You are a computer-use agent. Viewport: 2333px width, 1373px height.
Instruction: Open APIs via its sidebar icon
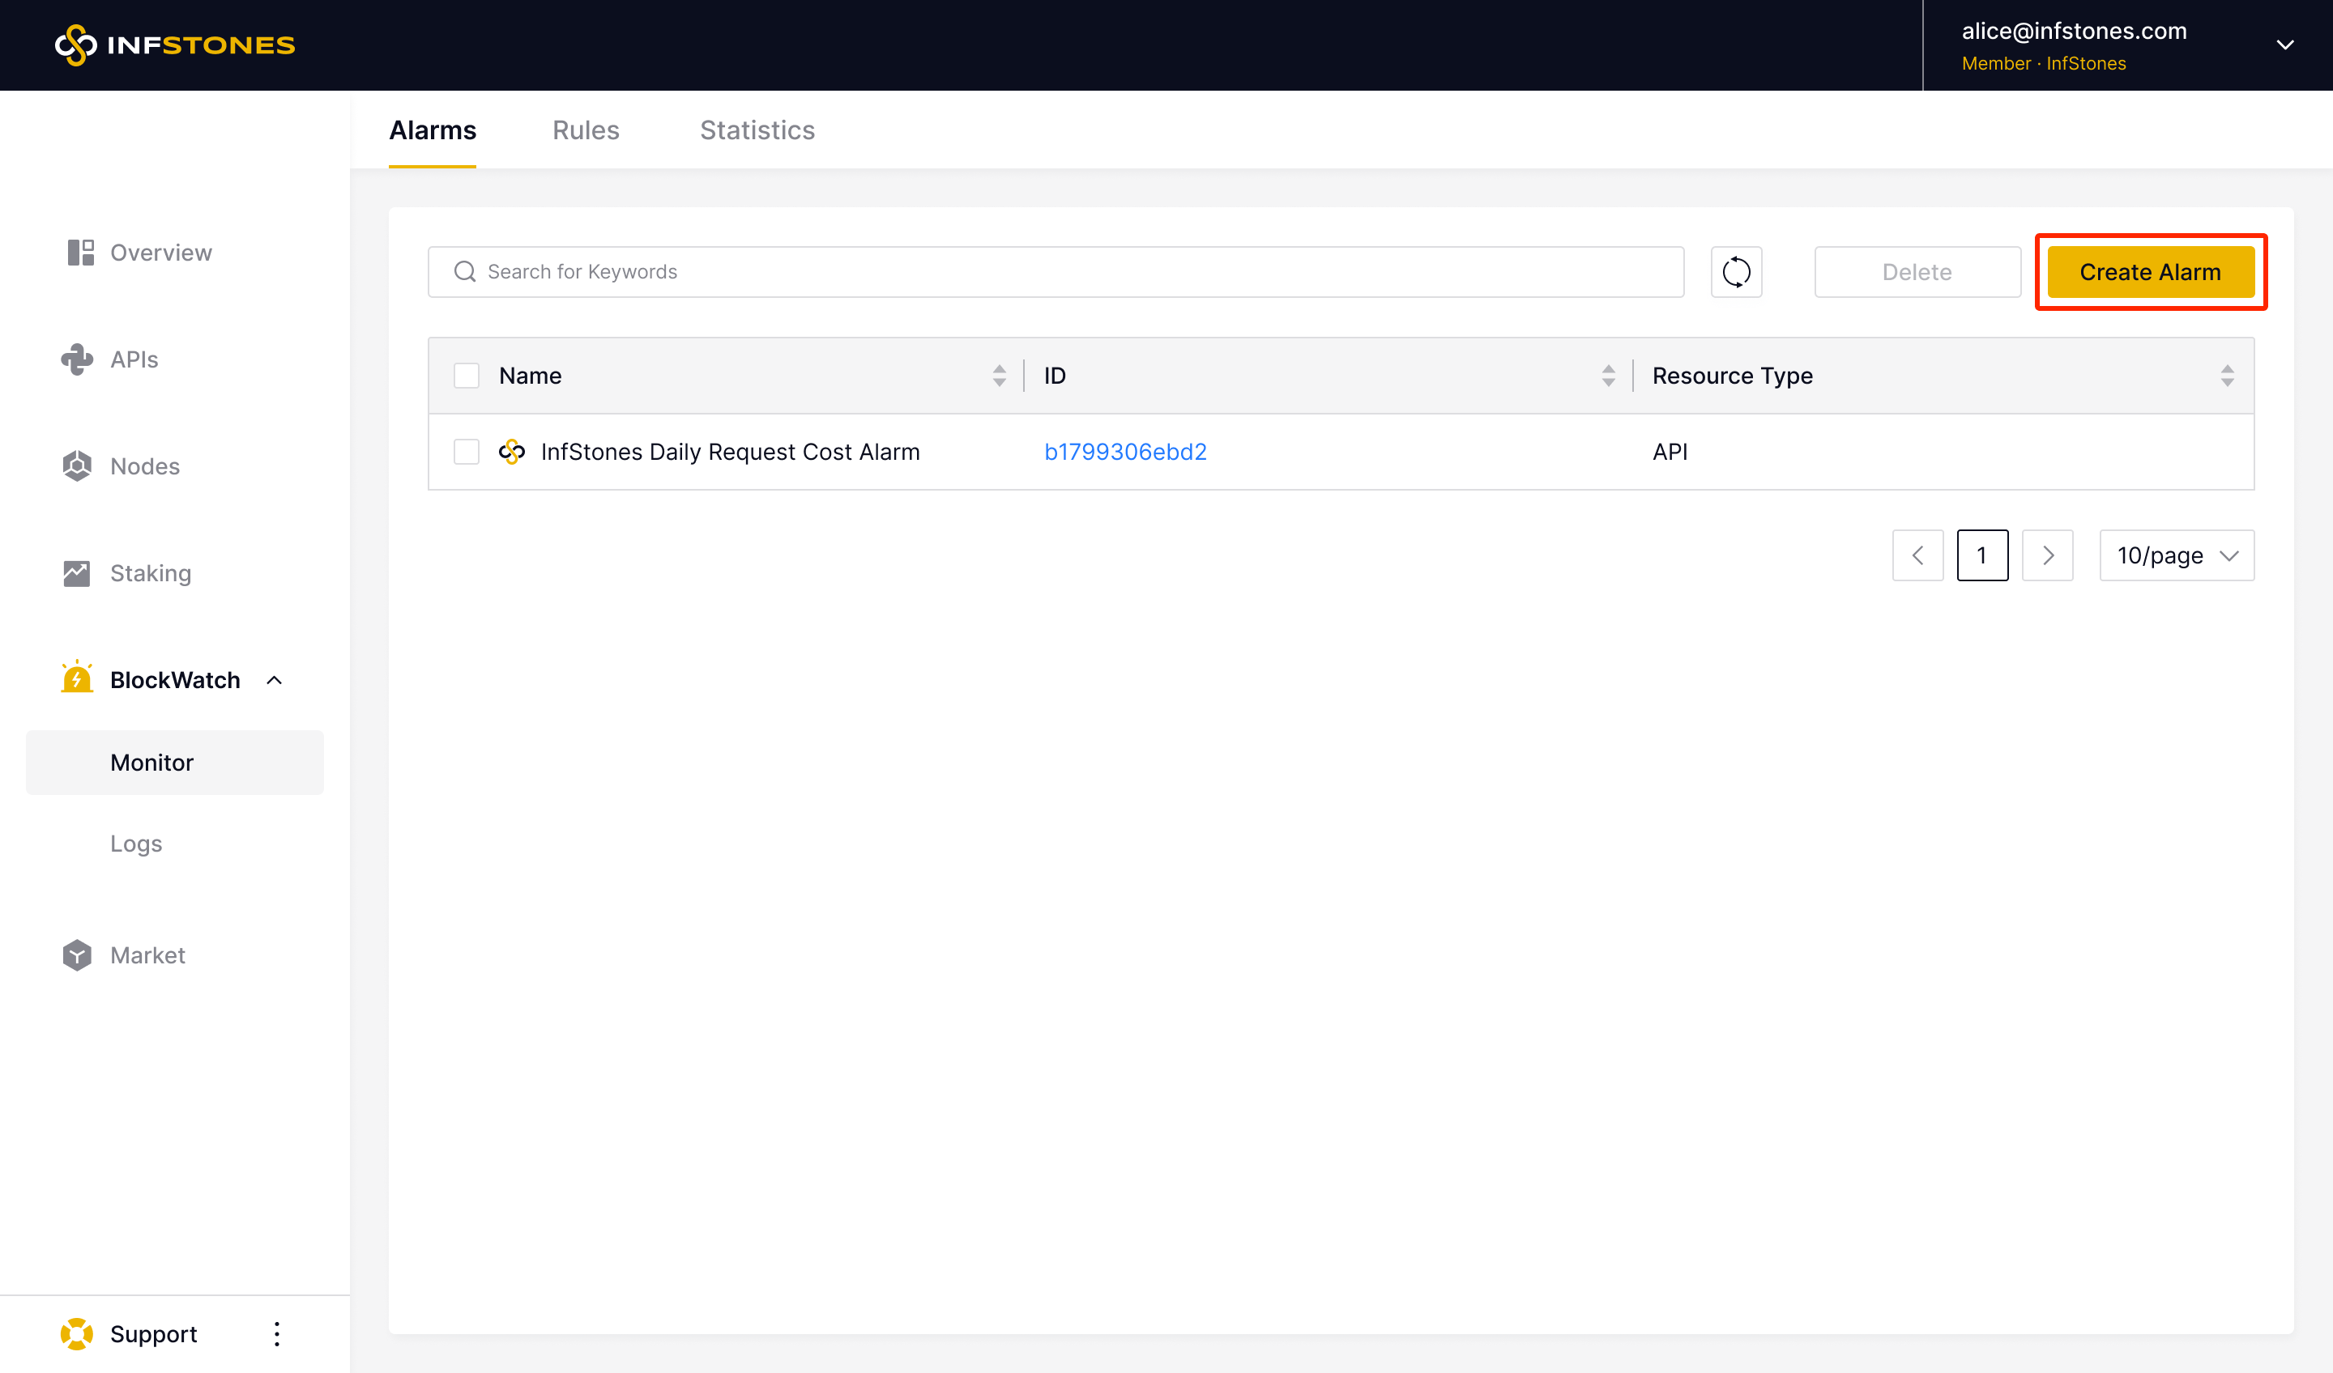77,360
